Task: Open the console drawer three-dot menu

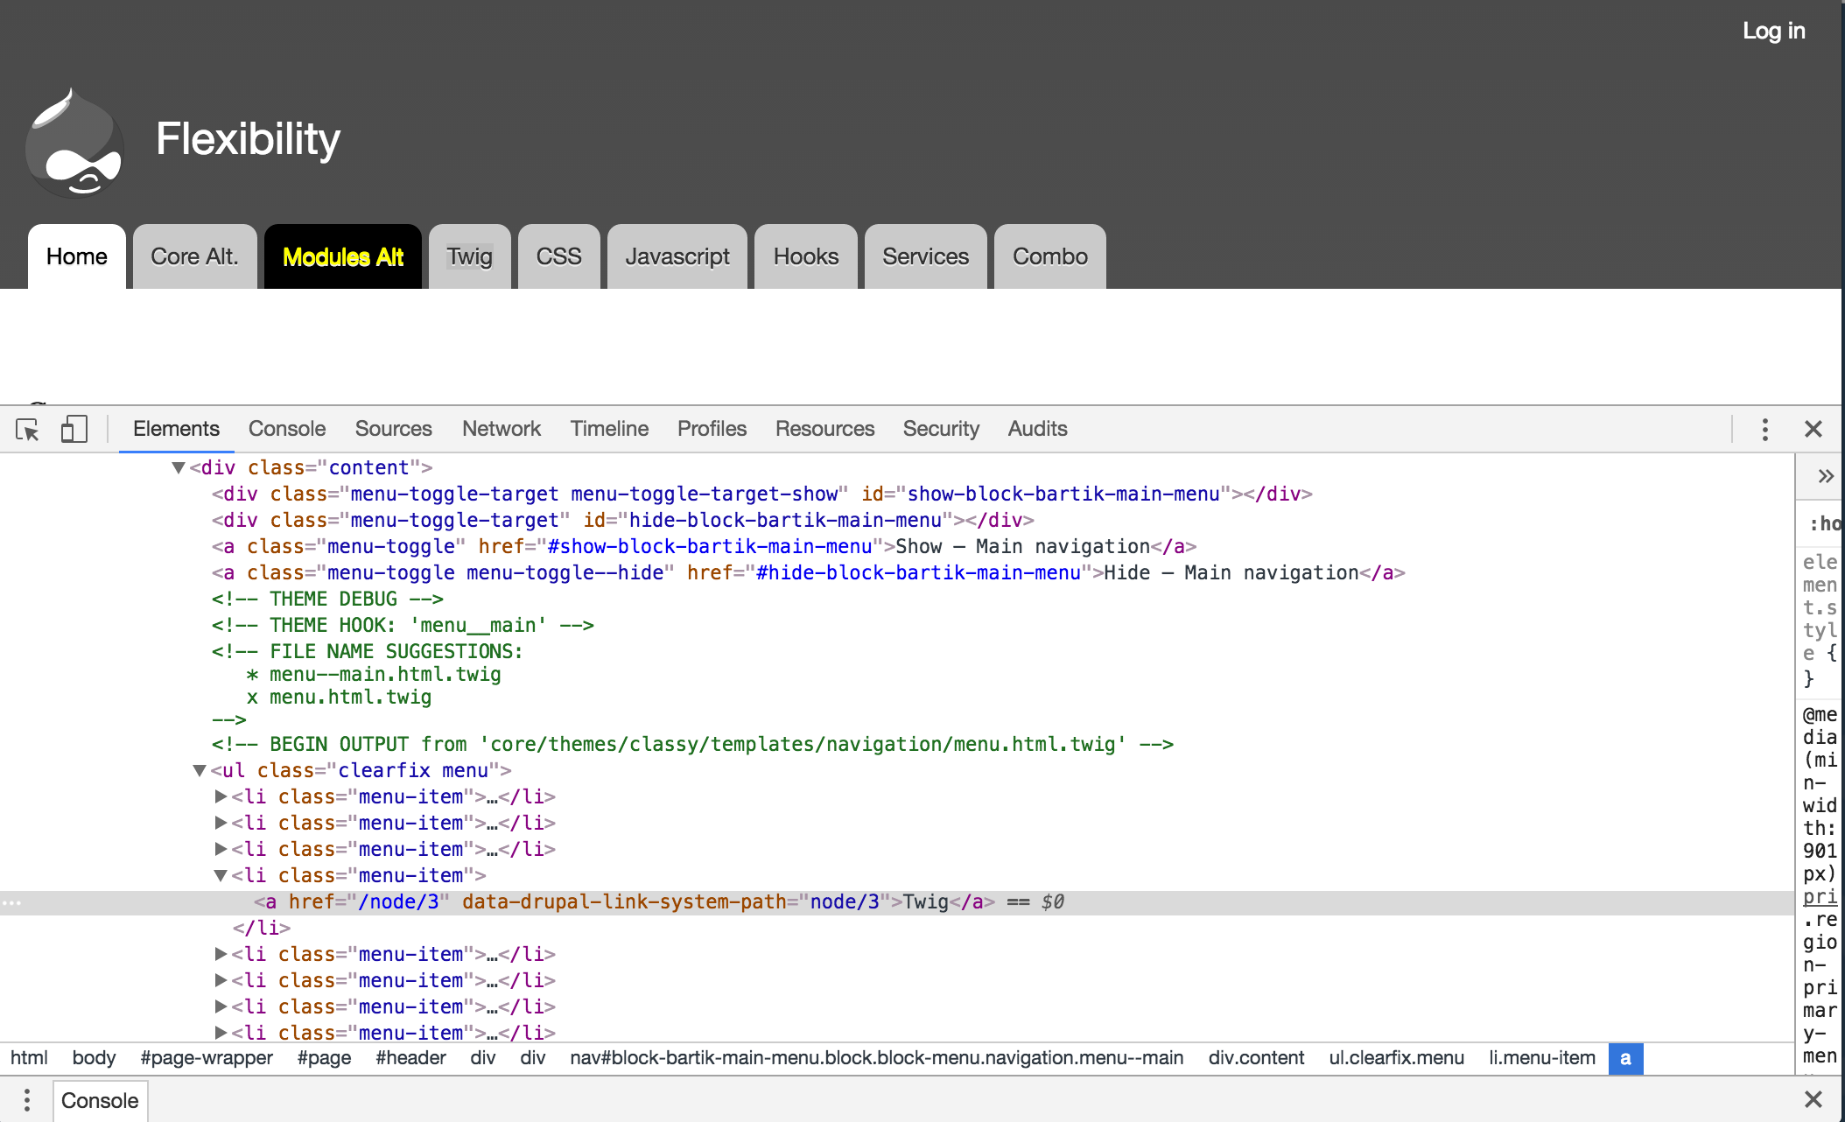Action: click(27, 1100)
